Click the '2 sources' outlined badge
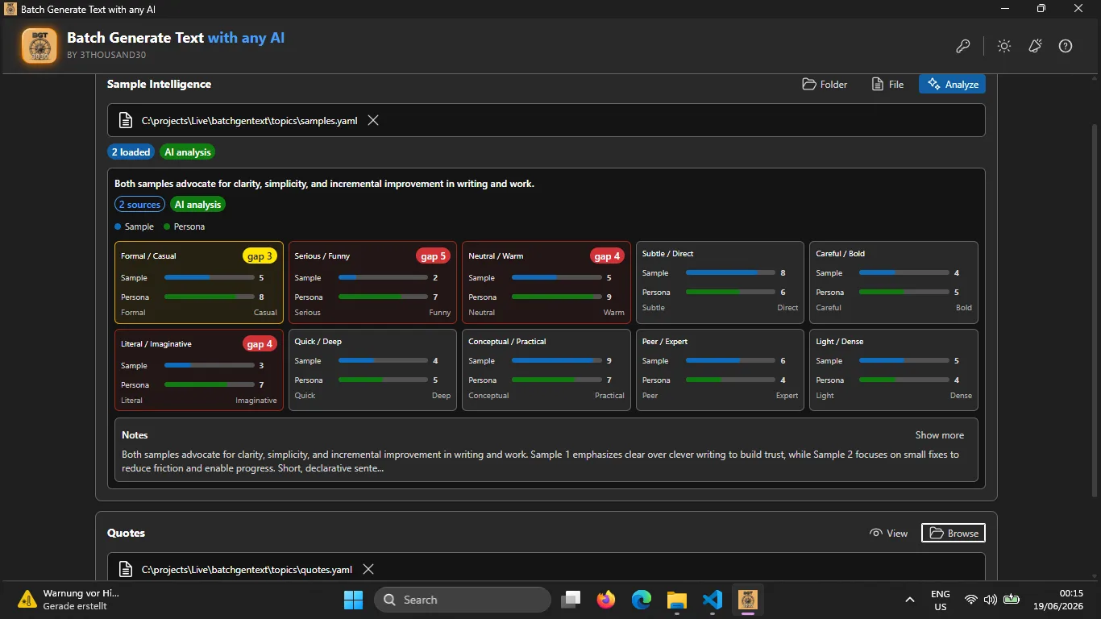Viewport: 1101px width, 619px height. point(139,204)
